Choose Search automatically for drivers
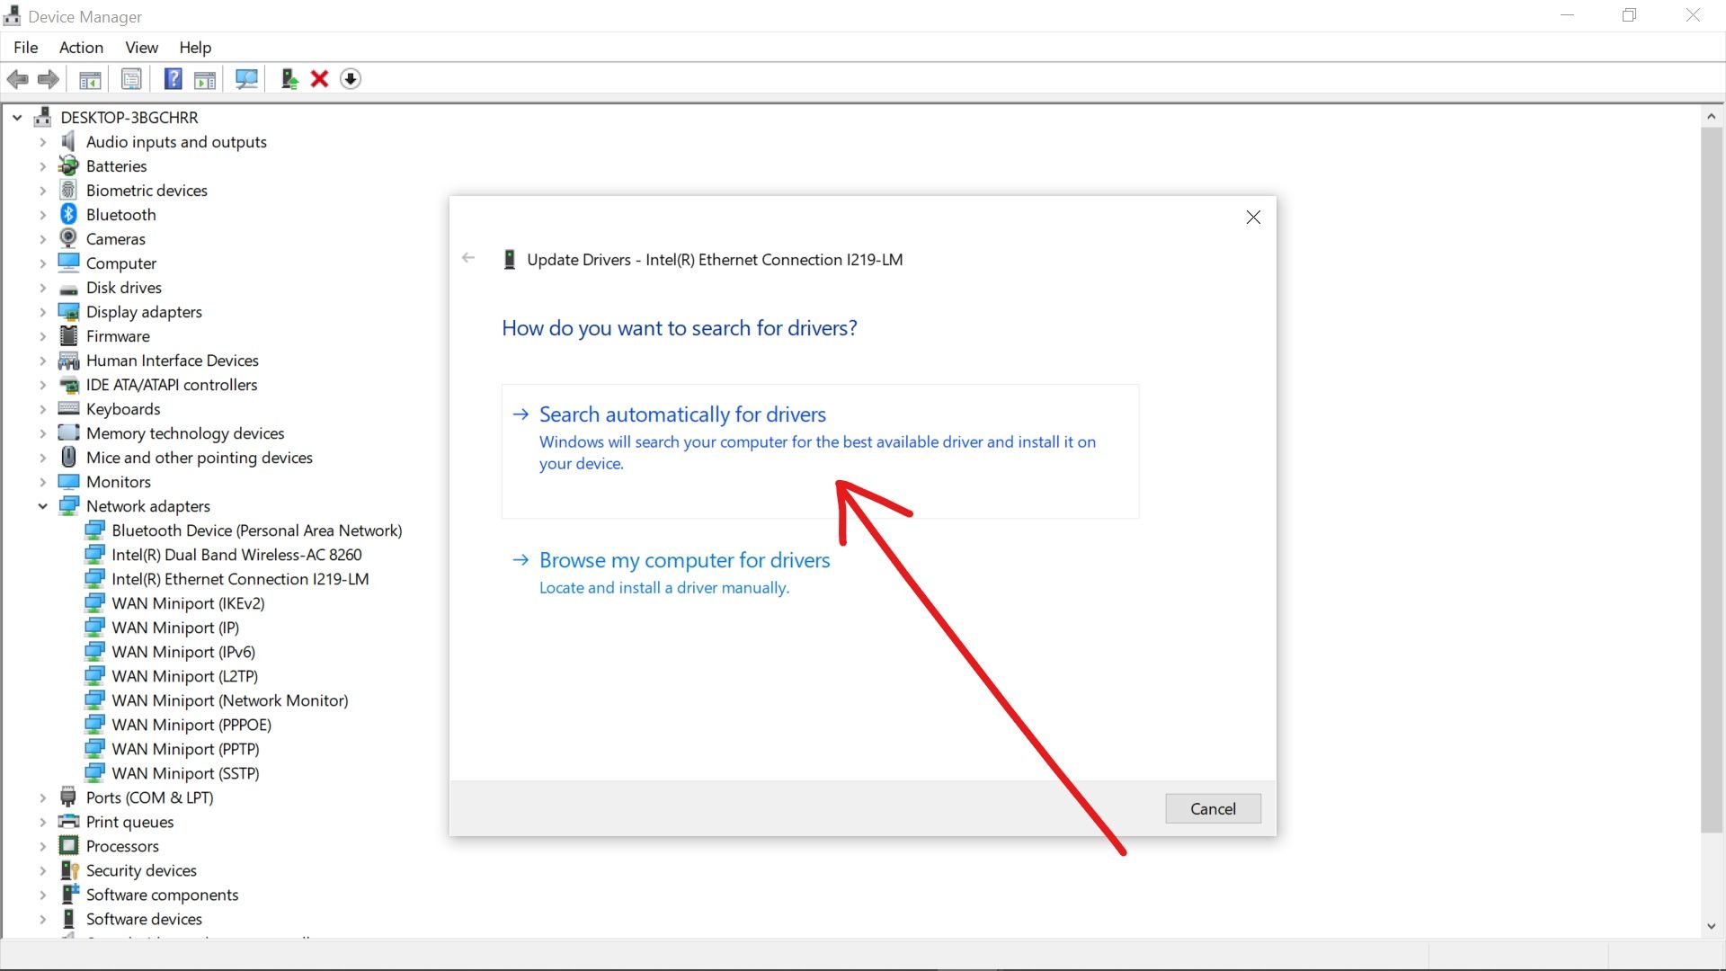 click(x=681, y=414)
